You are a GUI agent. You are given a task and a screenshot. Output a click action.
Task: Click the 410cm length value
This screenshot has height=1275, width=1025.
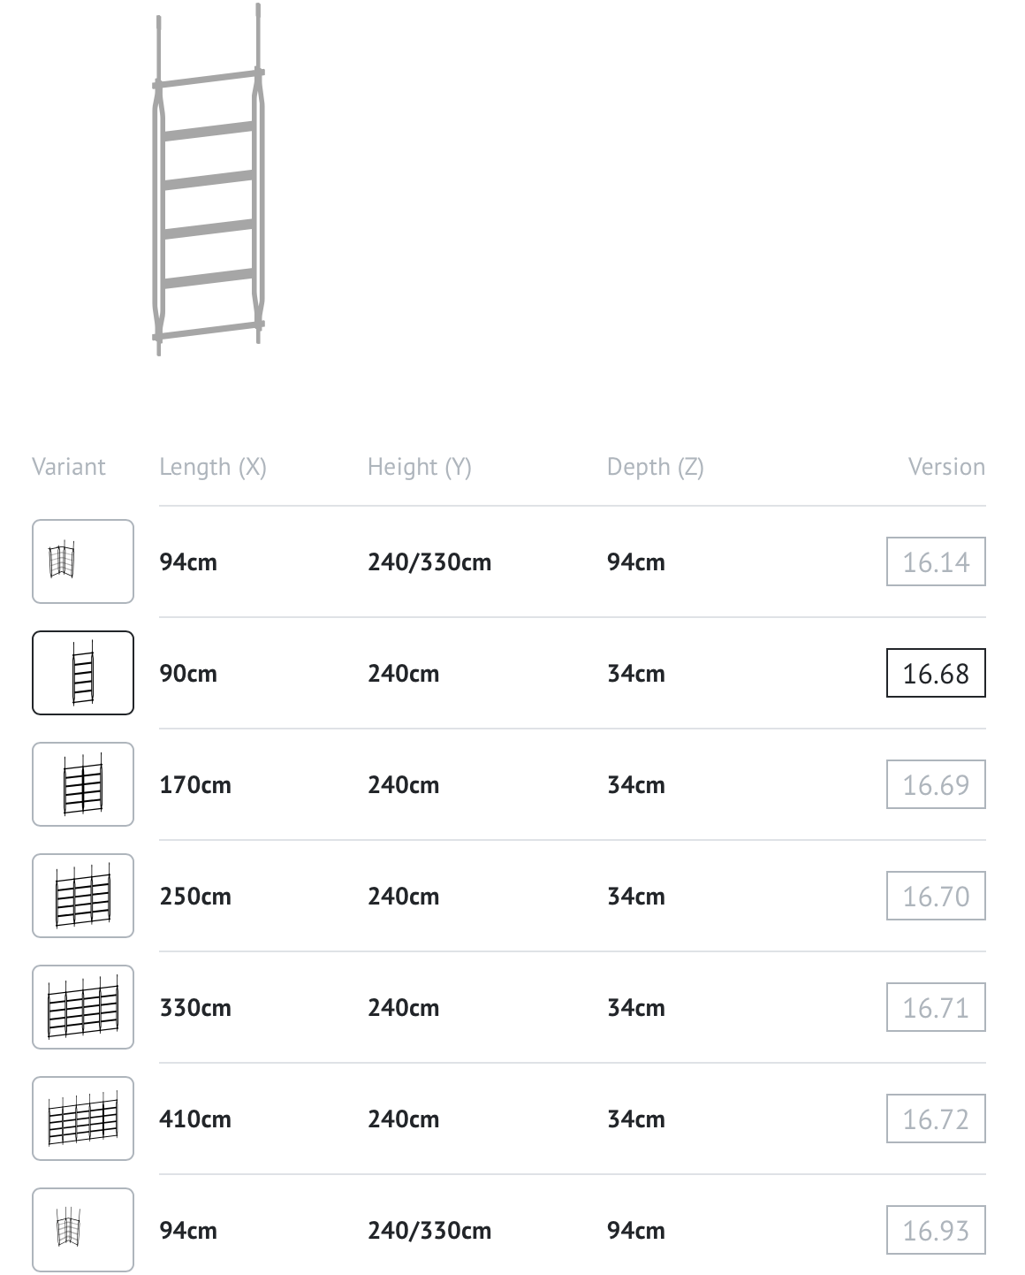click(x=195, y=1119)
